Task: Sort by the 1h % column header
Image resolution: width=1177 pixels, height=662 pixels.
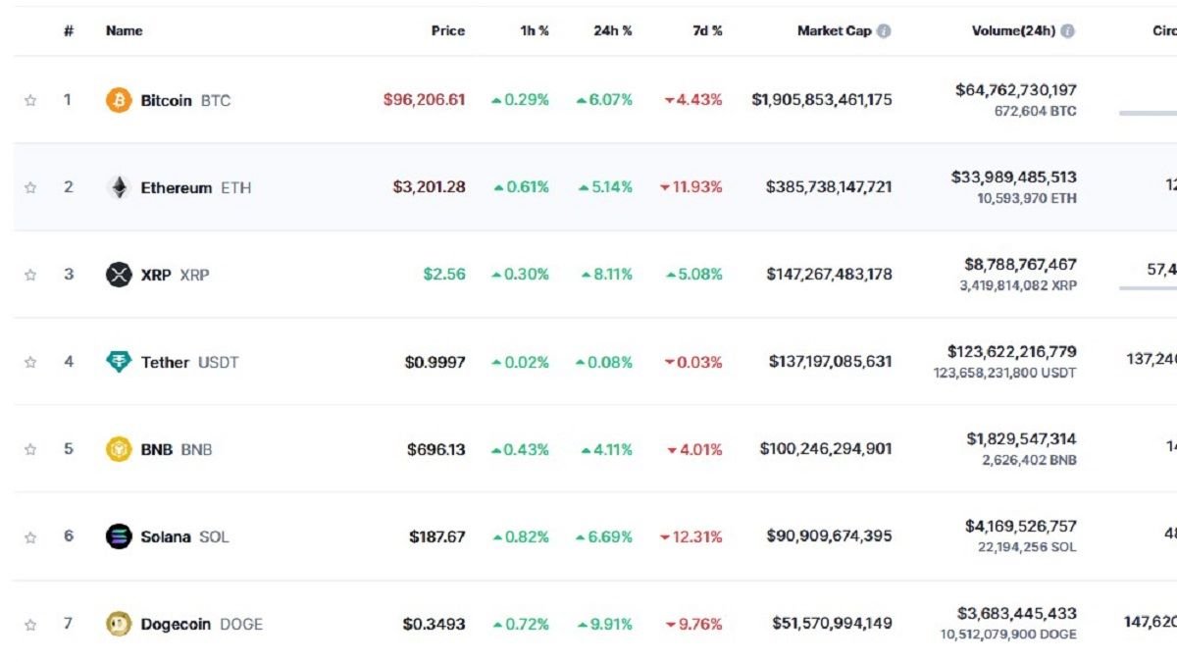Action: (535, 31)
